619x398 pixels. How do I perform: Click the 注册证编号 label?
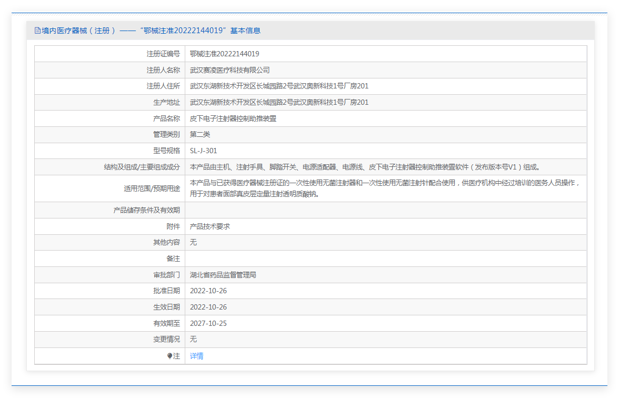coord(163,54)
